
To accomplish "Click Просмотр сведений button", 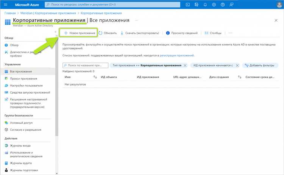I will click(182, 33).
